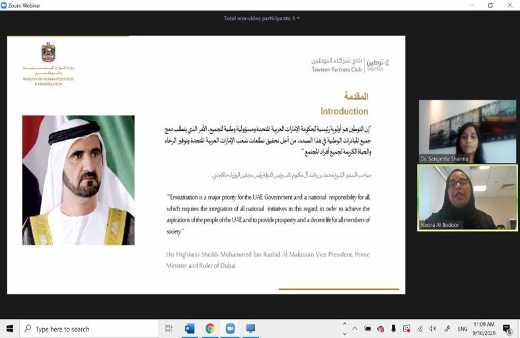The width and height of the screenshot is (520, 338).
Task: Click the microphone icon in the system tray
Action: (x=394, y=328)
